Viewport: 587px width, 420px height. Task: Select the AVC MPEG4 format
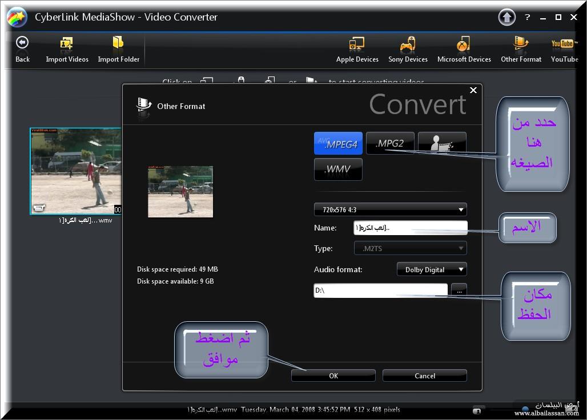[x=338, y=143]
